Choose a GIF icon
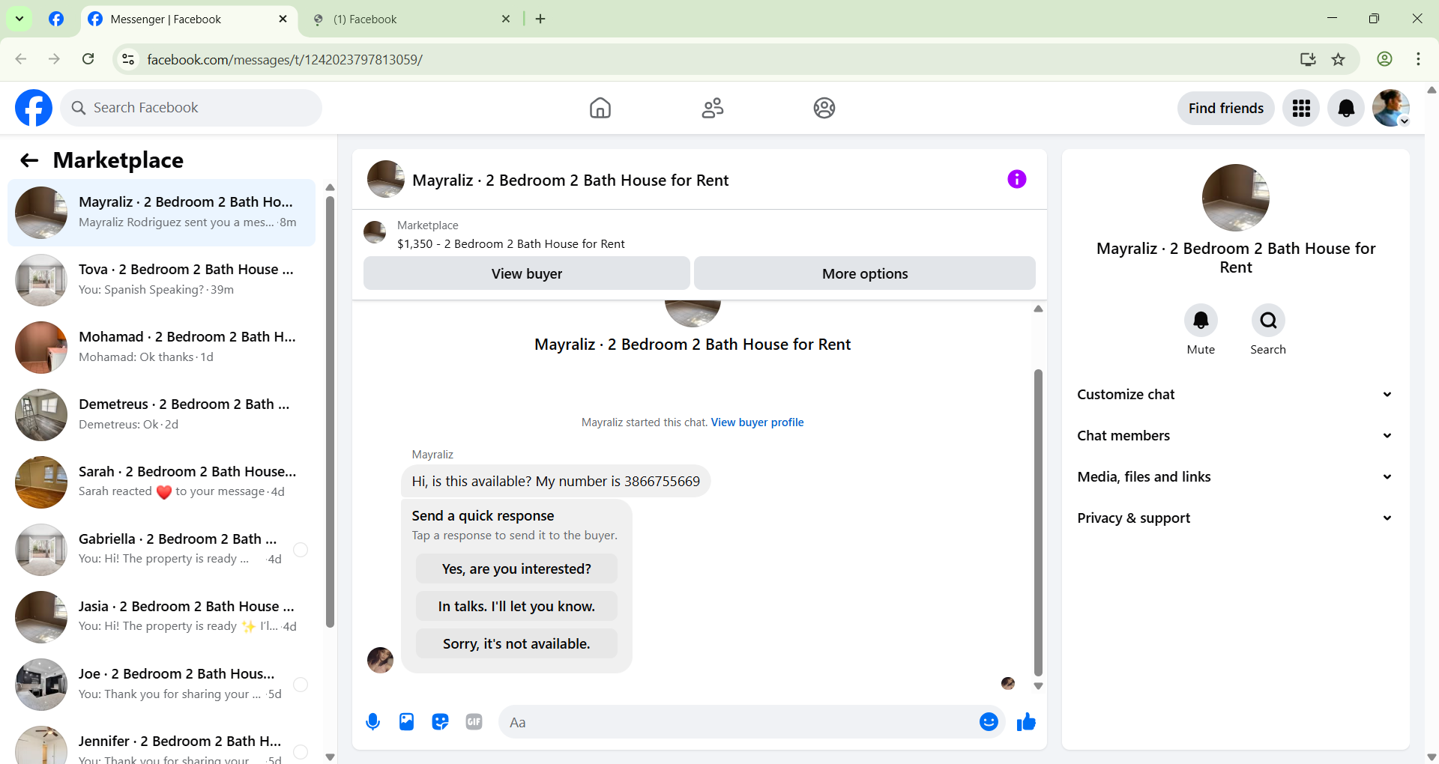 pos(474,722)
